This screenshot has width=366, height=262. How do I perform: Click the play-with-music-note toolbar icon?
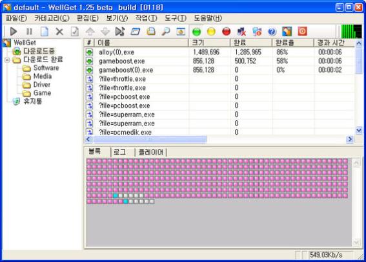120,32
